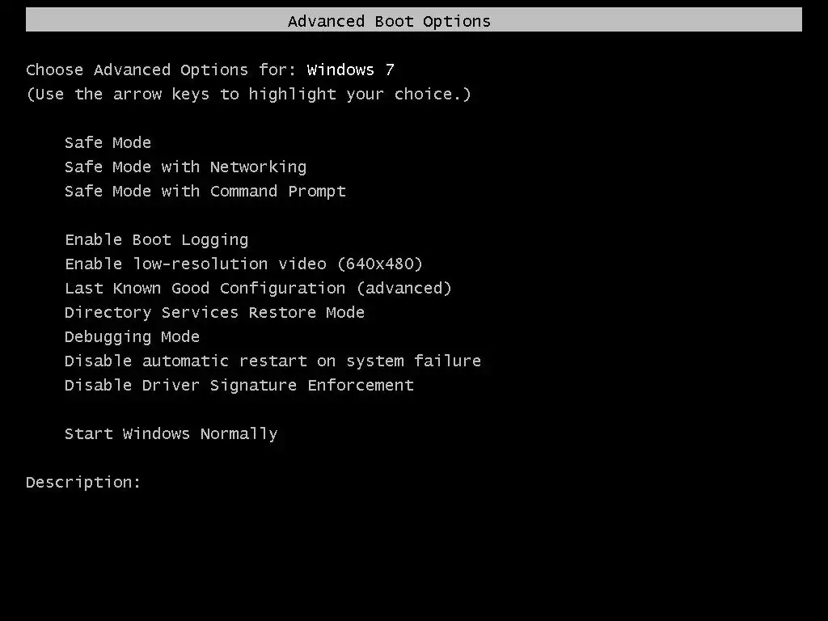Image resolution: width=828 pixels, height=621 pixels.
Task: Choose Safe Mode with Networking
Action: click(x=185, y=167)
